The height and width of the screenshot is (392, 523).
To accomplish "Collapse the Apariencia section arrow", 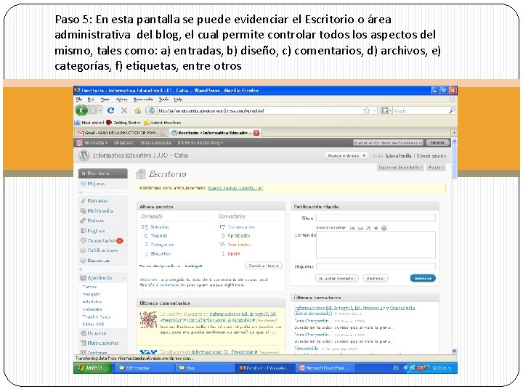I will (123, 277).
